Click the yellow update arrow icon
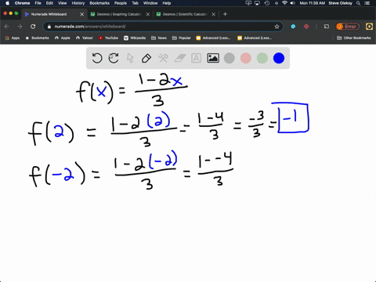This screenshot has height=282, width=376. point(369,27)
